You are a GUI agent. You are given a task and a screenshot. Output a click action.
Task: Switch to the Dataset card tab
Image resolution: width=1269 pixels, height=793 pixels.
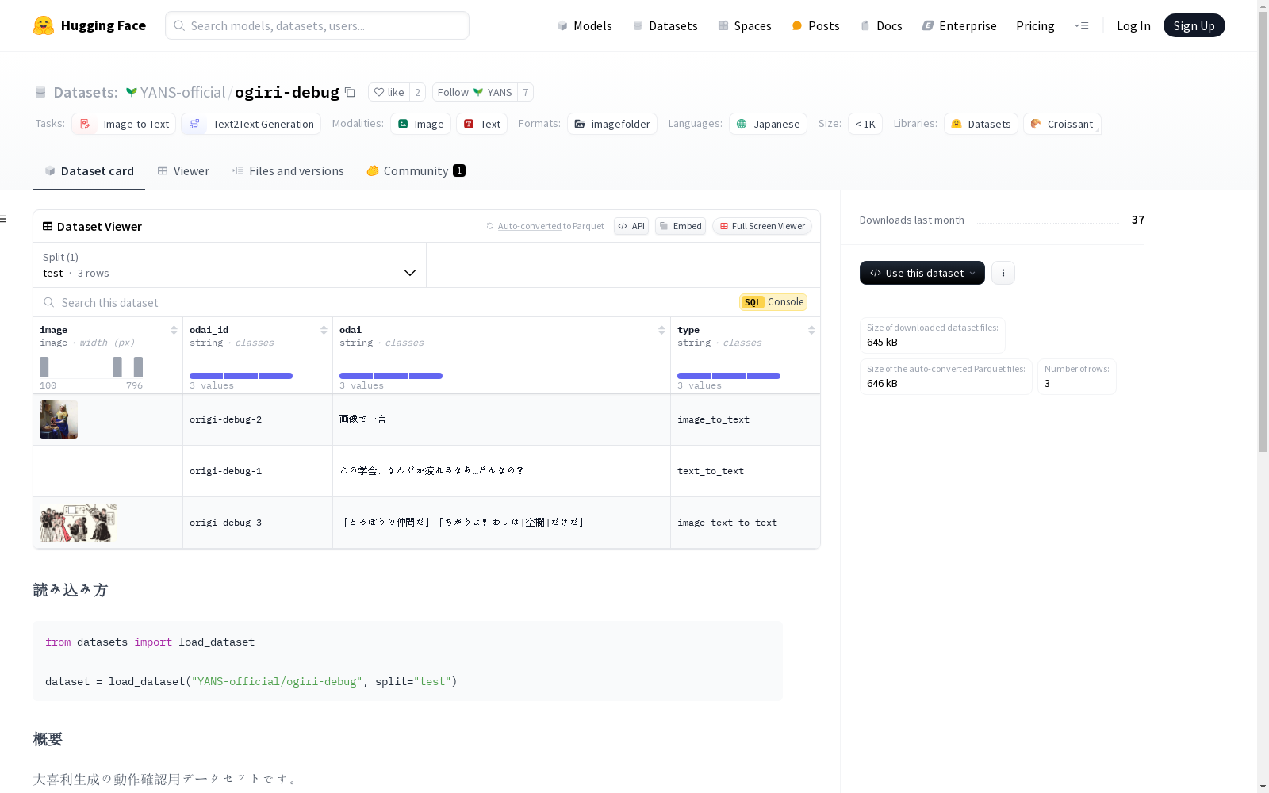pyautogui.click(x=89, y=170)
